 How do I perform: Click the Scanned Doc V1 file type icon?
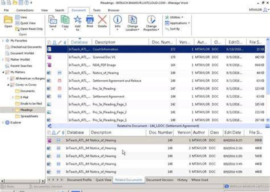[x=49, y=57]
